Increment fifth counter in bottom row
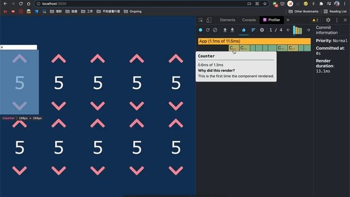The width and height of the screenshot is (350, 197). [176, 123]
